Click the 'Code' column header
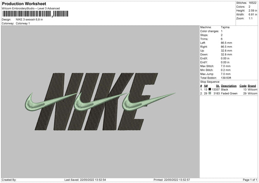259x183 pixels. (x=243, y=86)
